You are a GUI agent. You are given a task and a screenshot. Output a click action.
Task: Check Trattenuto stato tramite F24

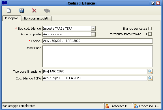pos(150,34)
